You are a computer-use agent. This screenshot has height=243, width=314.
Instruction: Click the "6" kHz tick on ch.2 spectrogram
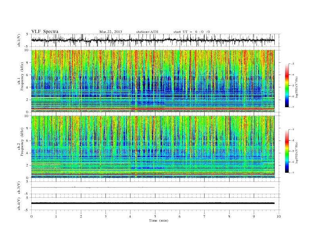coord(27,141)
